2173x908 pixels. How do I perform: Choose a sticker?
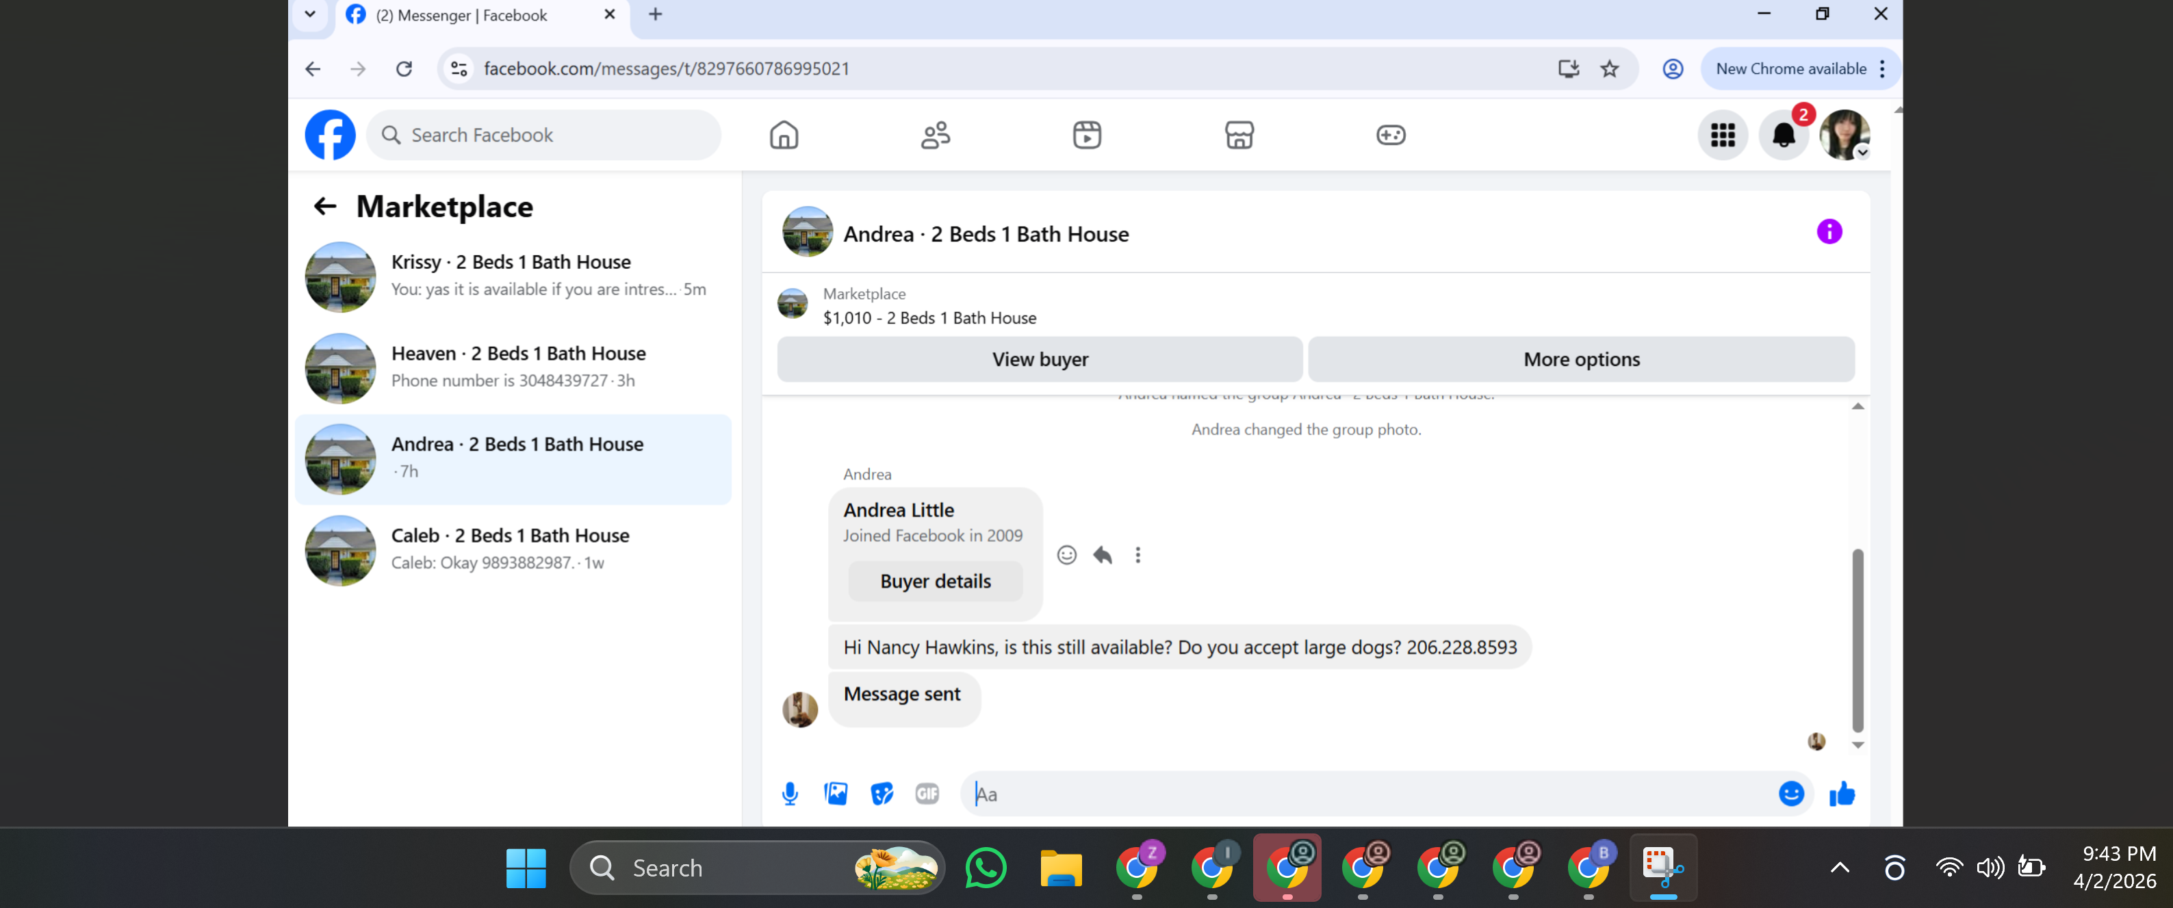point(882,793)
